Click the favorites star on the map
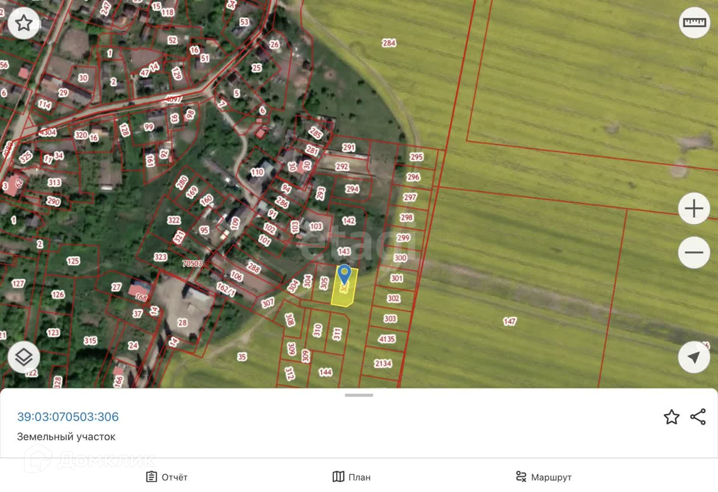The width and height of the screenshot is (718, 492). 24,23
